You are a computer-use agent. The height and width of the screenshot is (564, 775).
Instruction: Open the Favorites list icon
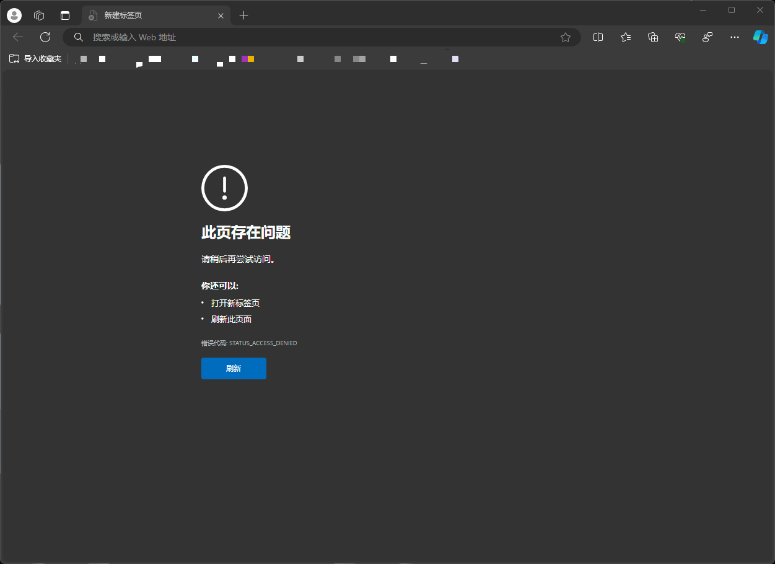[x=626, y=37]
